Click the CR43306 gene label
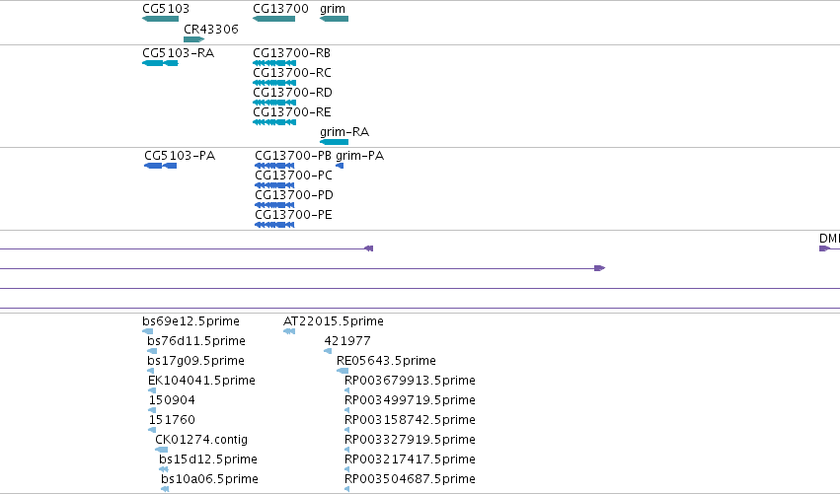840x494 pixels. click(x=211, y=29)
